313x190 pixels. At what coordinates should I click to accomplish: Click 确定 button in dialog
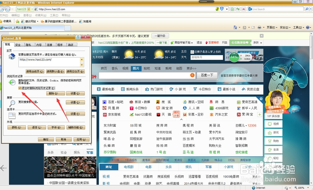(x=46, y=139)
